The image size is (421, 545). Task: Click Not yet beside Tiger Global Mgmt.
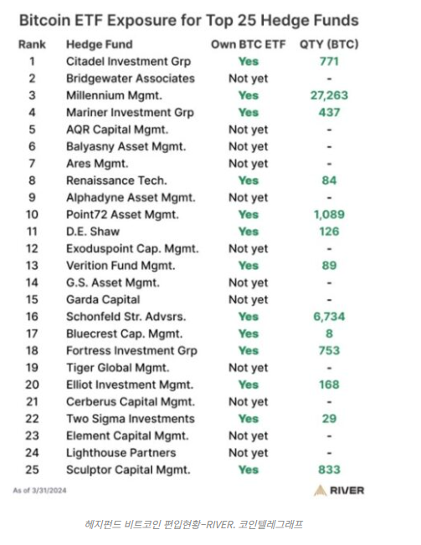click(249, 368)
